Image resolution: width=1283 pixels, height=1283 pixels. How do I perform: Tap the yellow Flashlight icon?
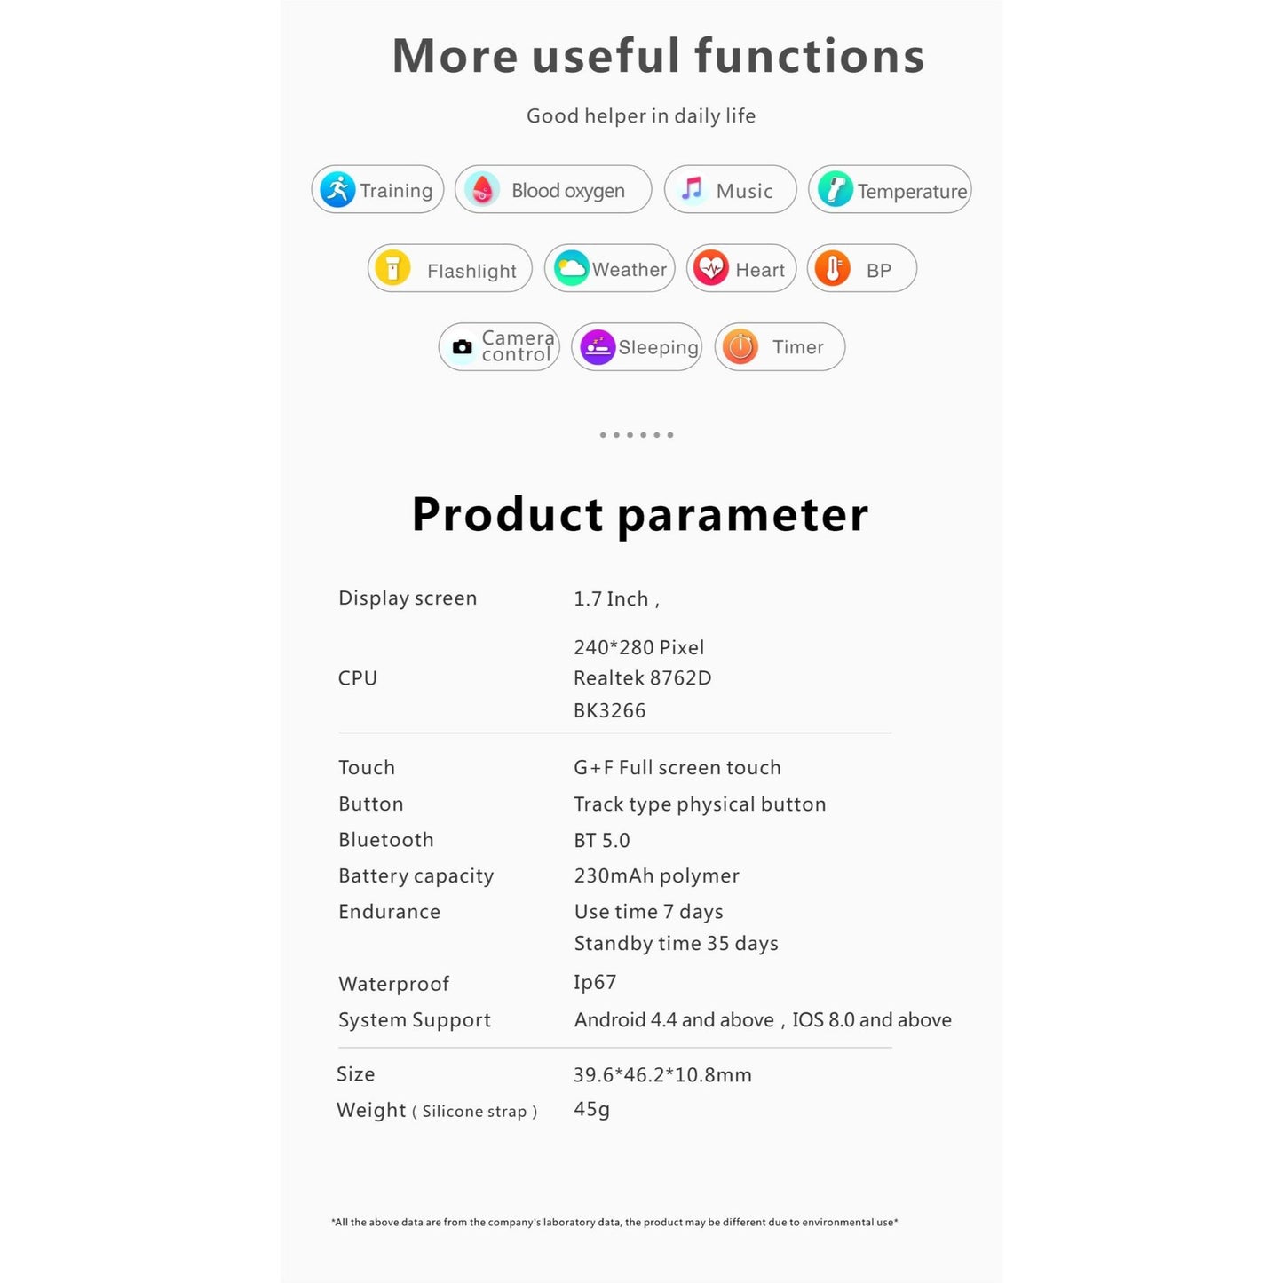[x=392, y=268]
